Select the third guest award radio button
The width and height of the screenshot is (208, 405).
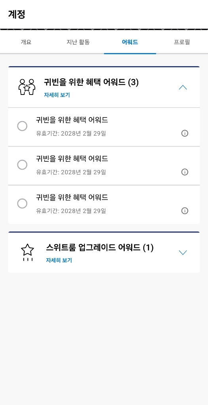(22, 204)
